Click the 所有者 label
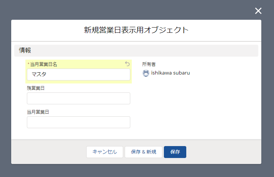The image size is (274, 177). coord(149,64)
